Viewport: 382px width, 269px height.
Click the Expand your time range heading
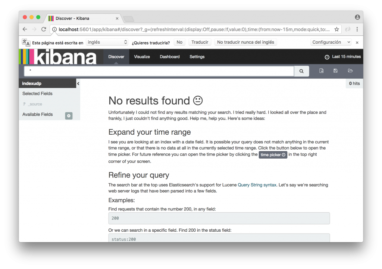point(150,132)
